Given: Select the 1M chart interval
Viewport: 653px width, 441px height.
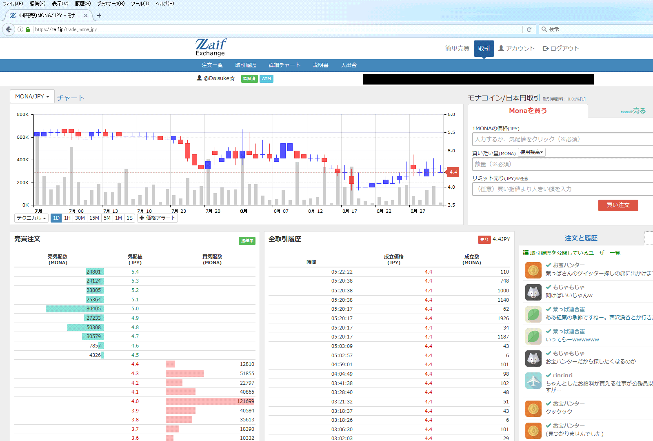Looking at the screenshot, I should click(x=118, y=218).
